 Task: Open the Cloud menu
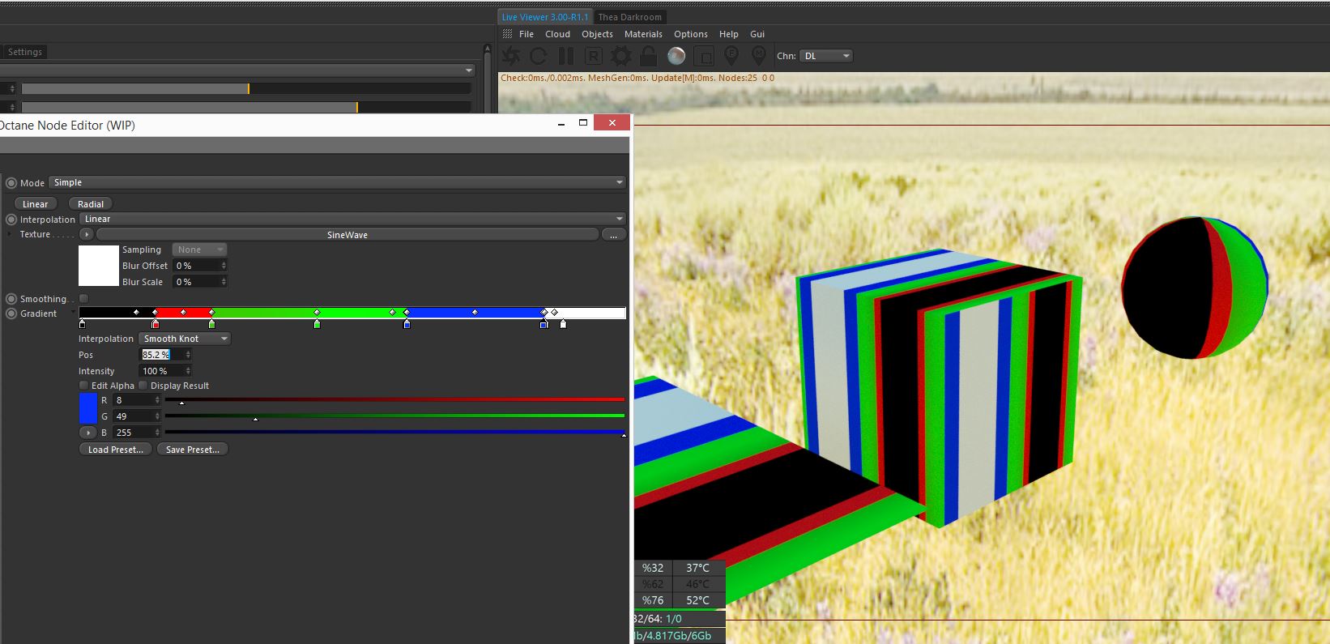[x=557, y=34]
